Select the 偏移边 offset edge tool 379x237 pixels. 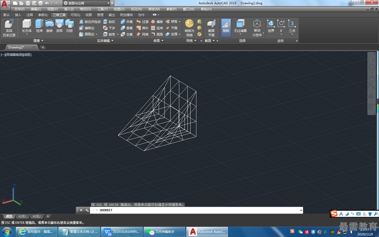tap(87, 28)
